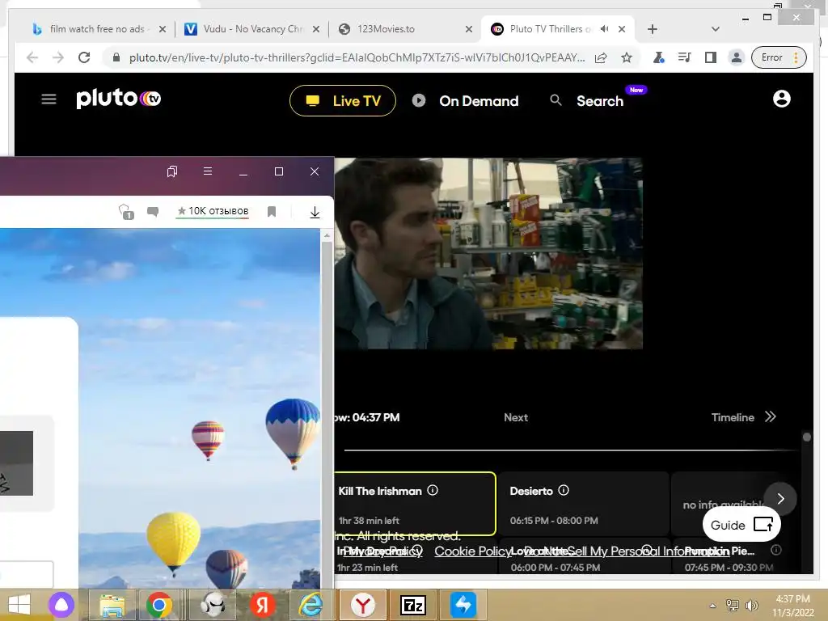The width and height of the screenshot is (828, 621).
Task: Advance the guide with the right arrow
Action: [x=780, y=499]
